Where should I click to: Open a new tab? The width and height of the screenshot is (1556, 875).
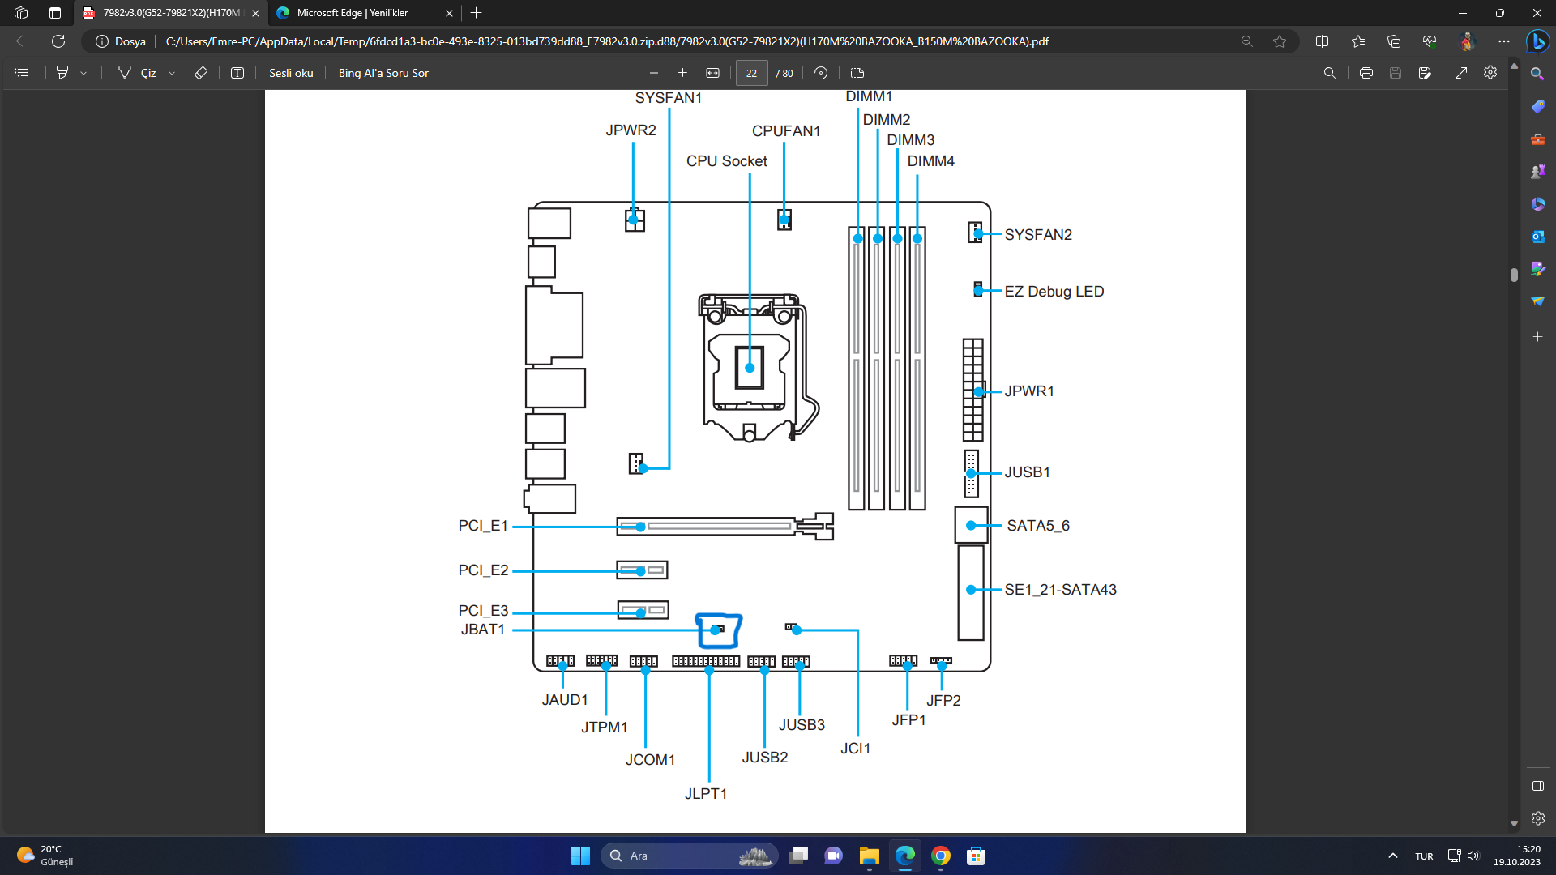click(477, 13)
